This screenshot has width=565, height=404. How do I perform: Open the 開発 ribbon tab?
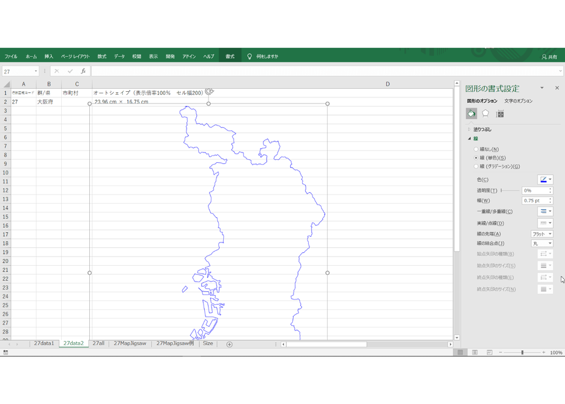170,56
